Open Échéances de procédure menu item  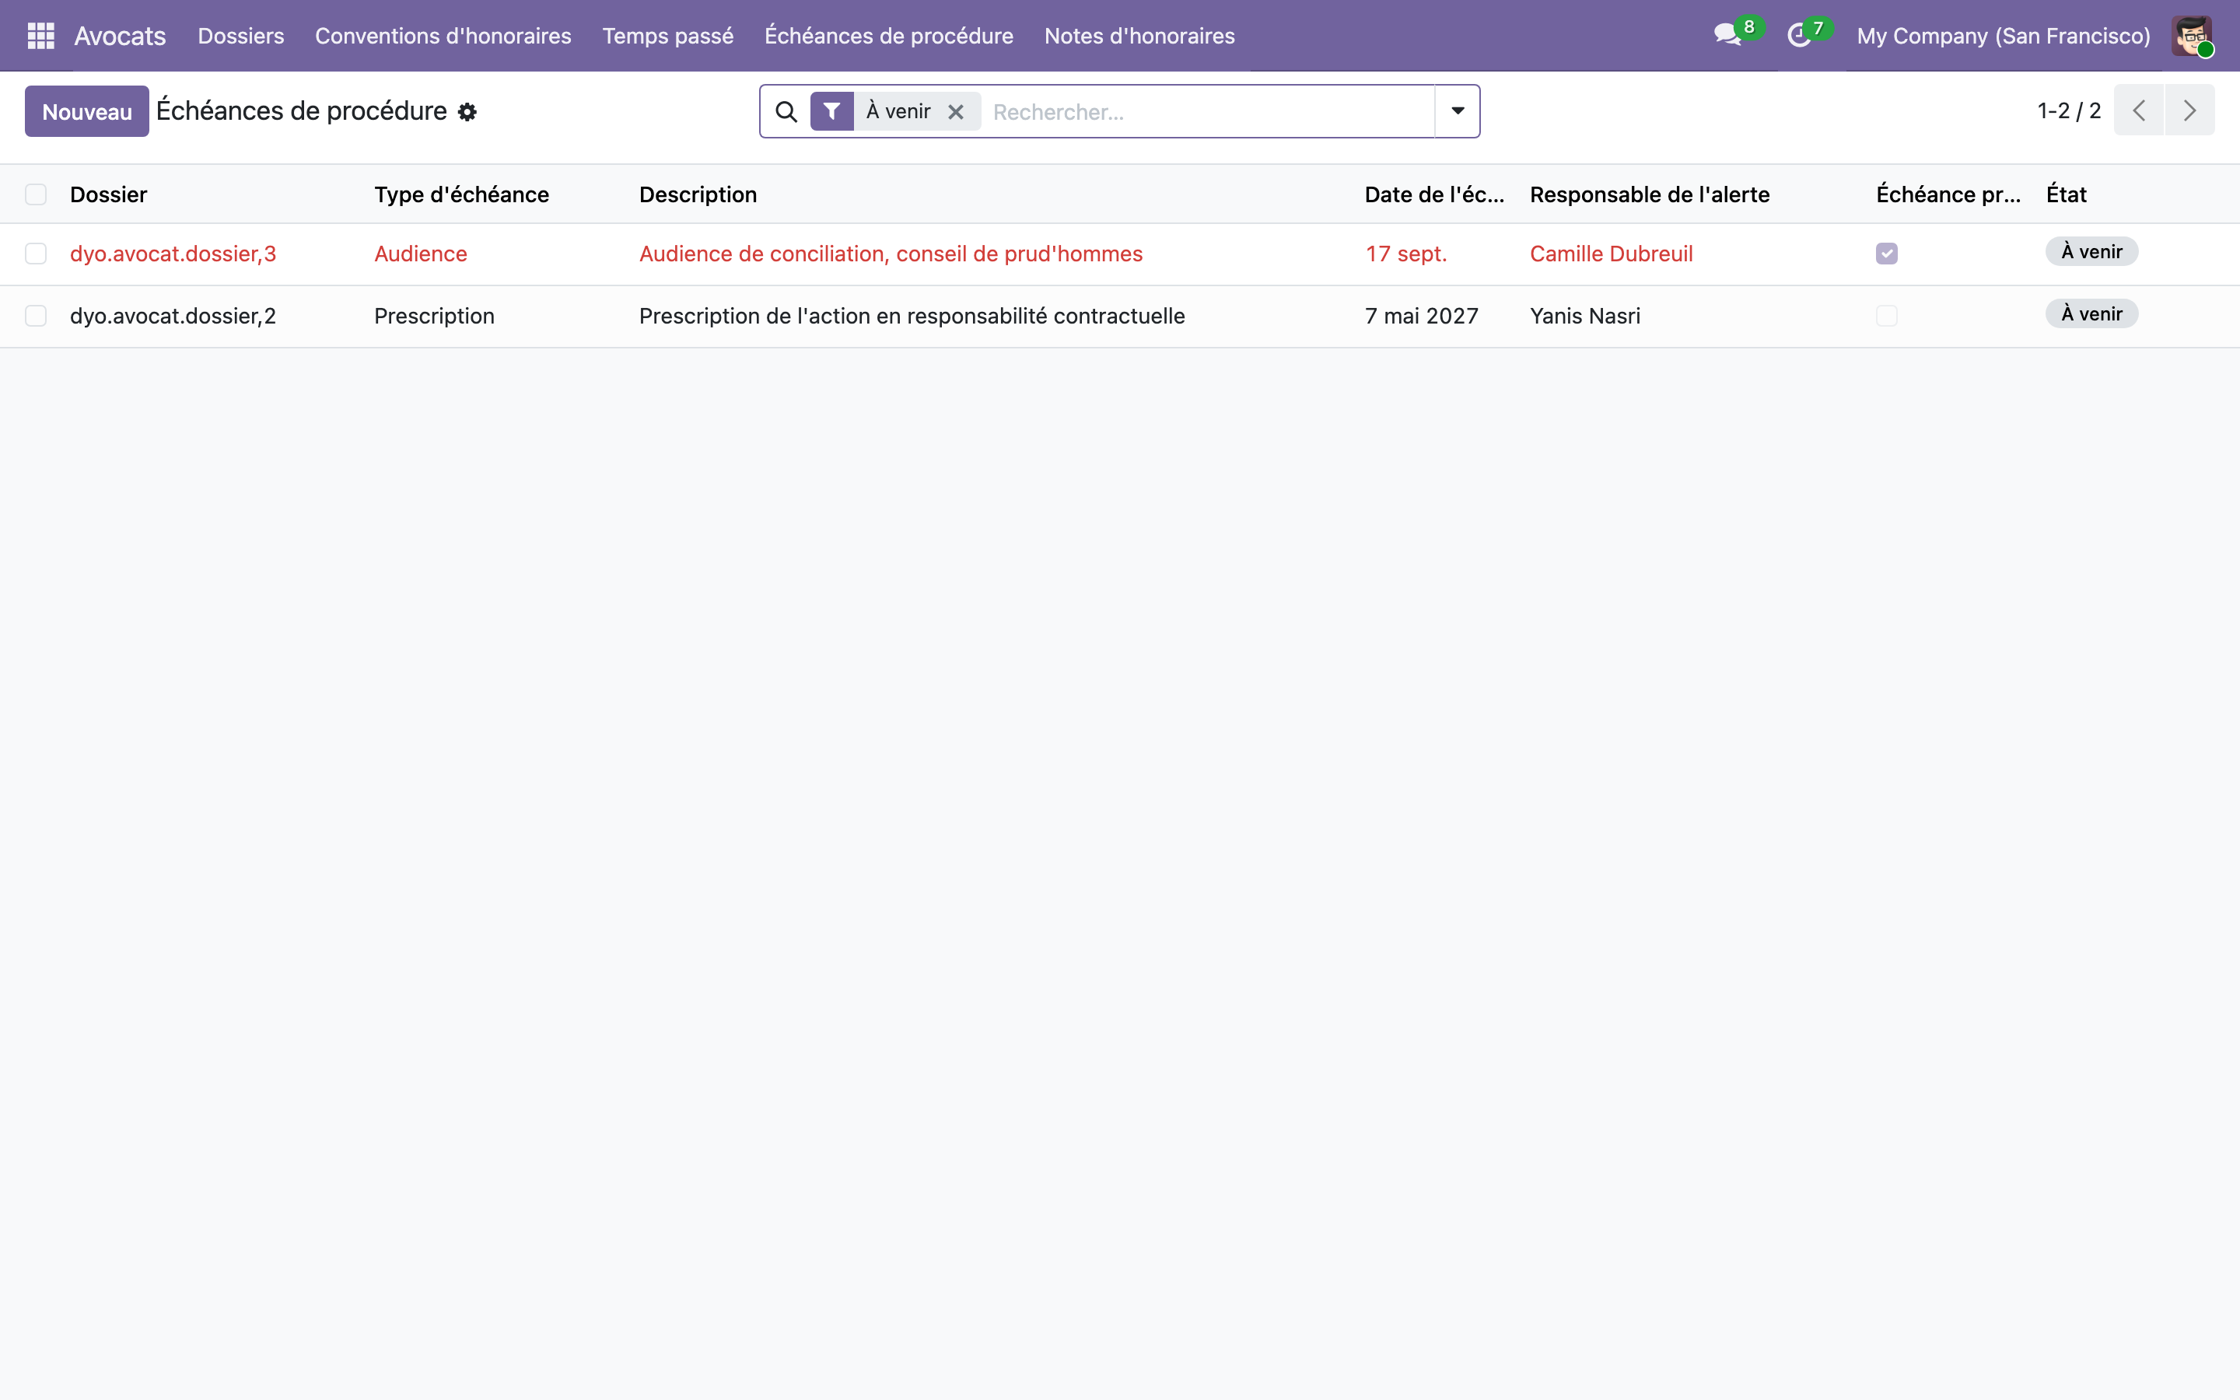pyautogui.click(x=888, y=35)
